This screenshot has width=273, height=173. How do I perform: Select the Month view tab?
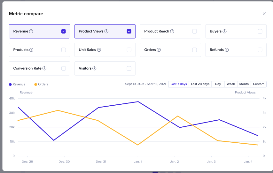click(x=244, y=84)
